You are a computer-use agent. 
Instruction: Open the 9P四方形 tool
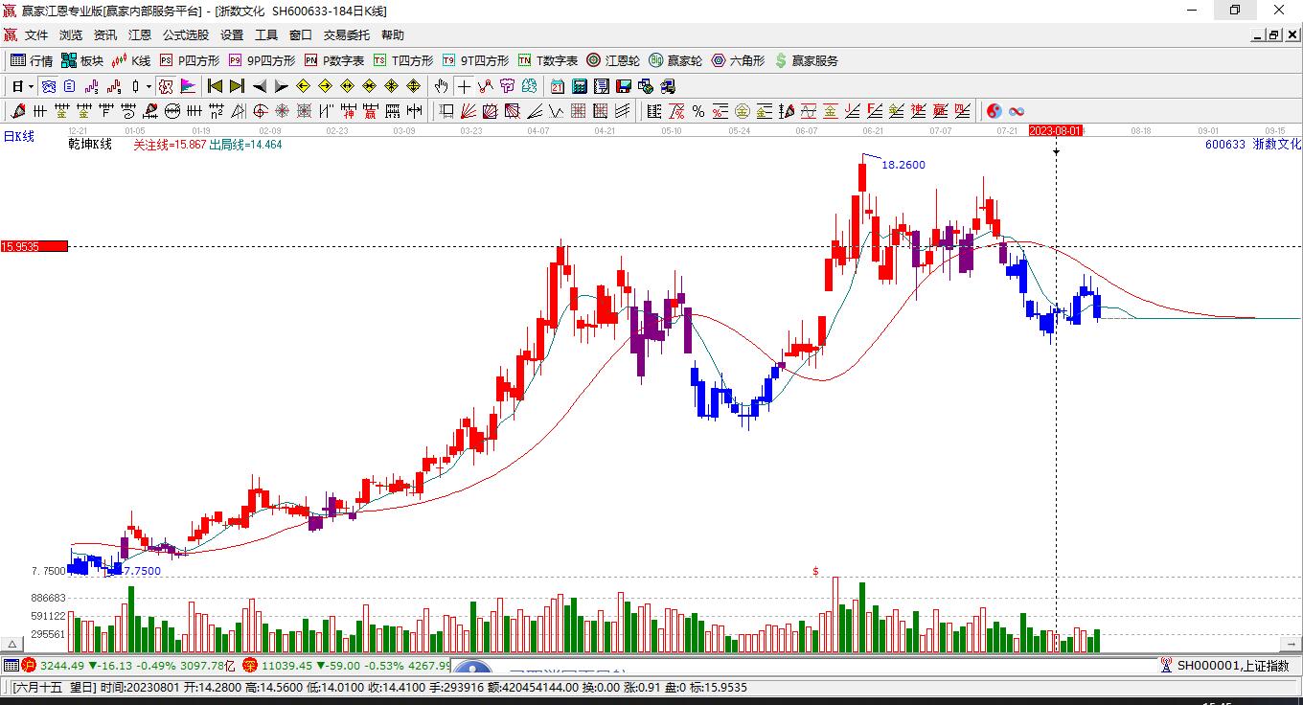click(262, 60)
